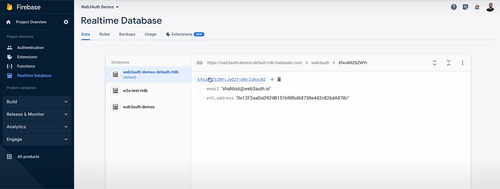Switch to the Backups tab

click(127, 34)
